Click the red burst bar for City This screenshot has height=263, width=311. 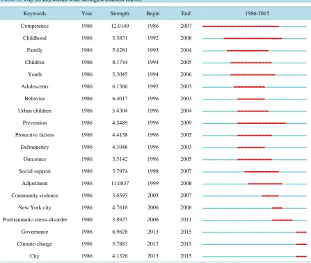click(301, 257)
